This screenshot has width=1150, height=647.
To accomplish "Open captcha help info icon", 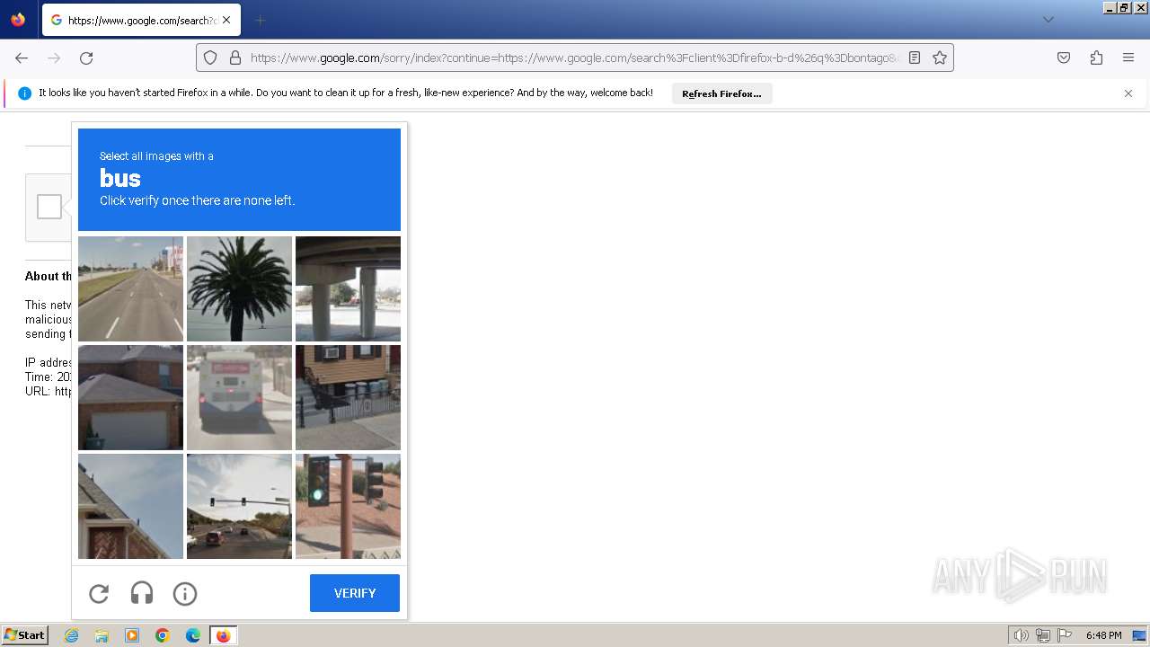I will pos(185,593).
